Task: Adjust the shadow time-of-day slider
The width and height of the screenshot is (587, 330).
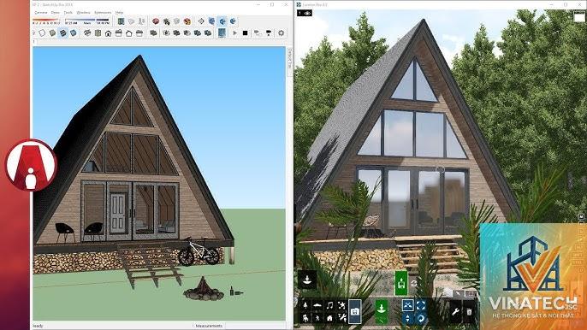Action: [87, 21]
